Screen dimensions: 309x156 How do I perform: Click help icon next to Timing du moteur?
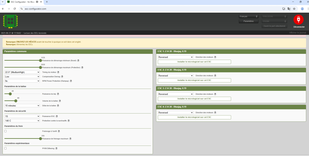coord(58,72)
